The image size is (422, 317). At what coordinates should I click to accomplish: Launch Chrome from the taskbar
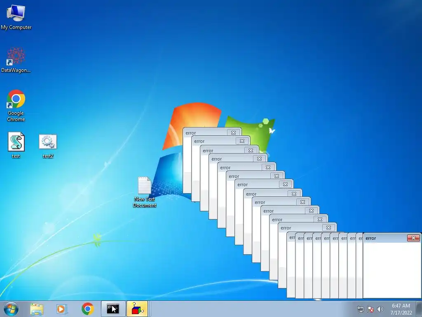point(87,309)
